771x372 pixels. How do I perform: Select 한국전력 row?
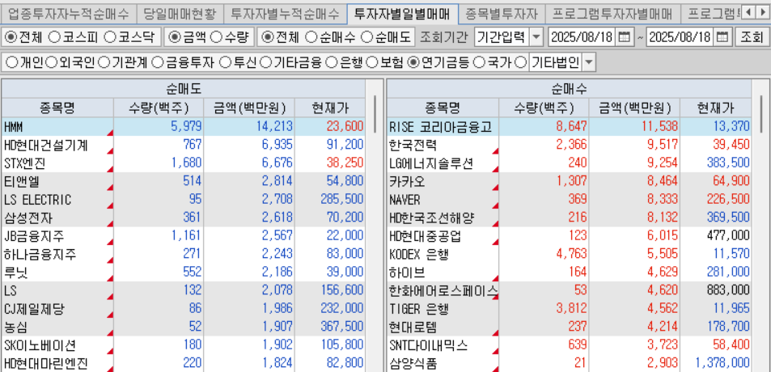point(570,145)
